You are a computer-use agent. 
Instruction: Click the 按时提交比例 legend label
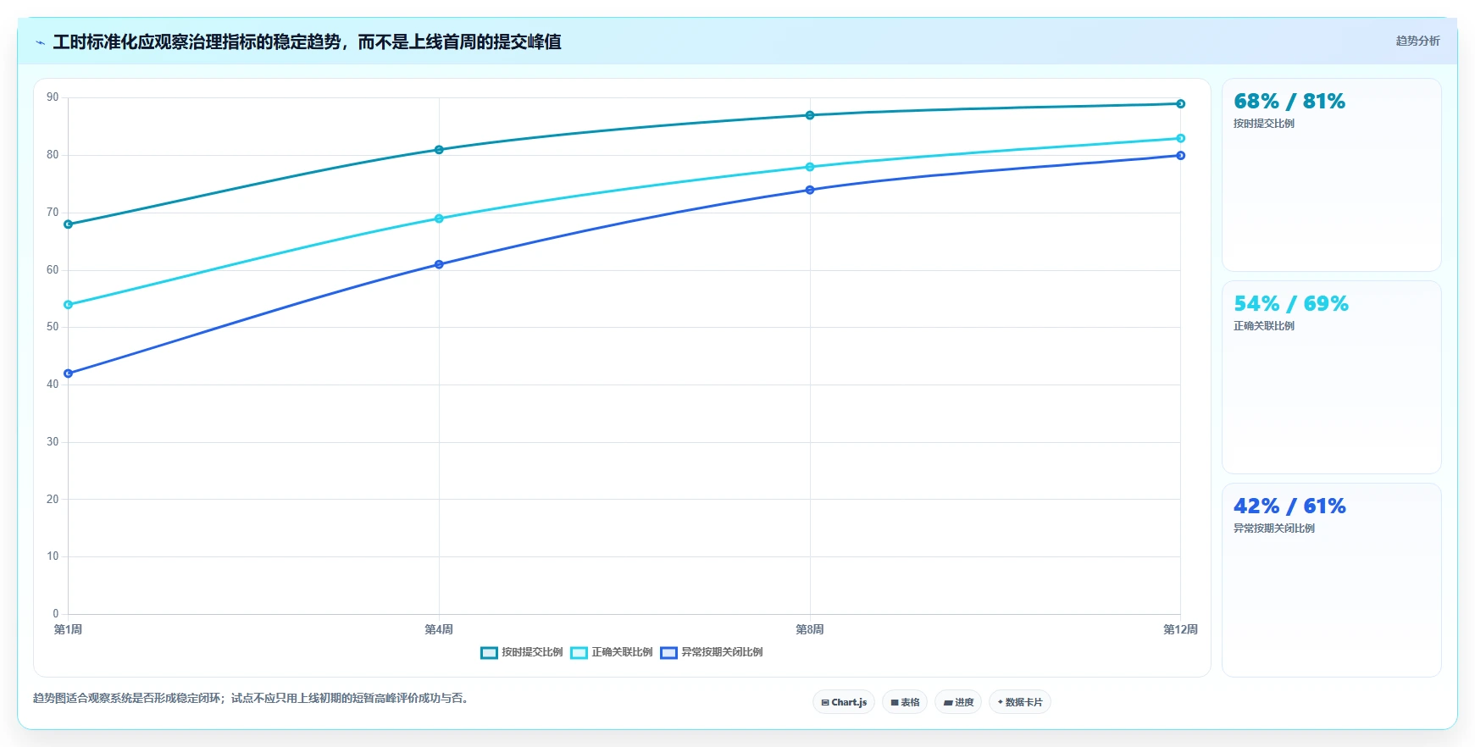click(532, 652)
